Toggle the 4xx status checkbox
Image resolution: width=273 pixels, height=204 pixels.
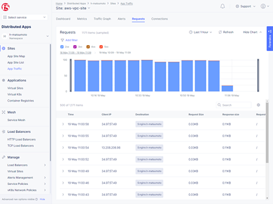pyautogui.click(x=88, y=47)
